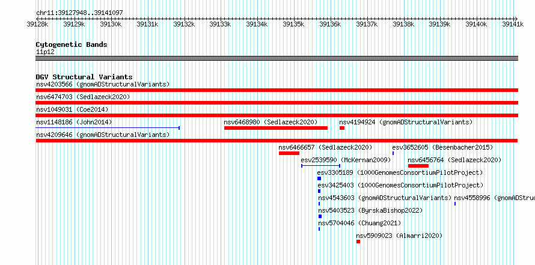535x265 pixels.
Task: Select the blue tick of nsv4543603
Action: [319, 204]
